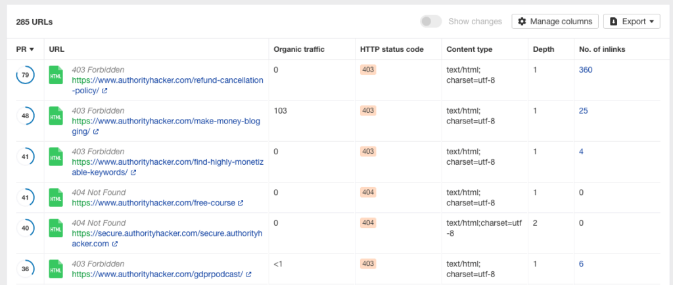Click external link icon after make-money-blogging URL

96,132
